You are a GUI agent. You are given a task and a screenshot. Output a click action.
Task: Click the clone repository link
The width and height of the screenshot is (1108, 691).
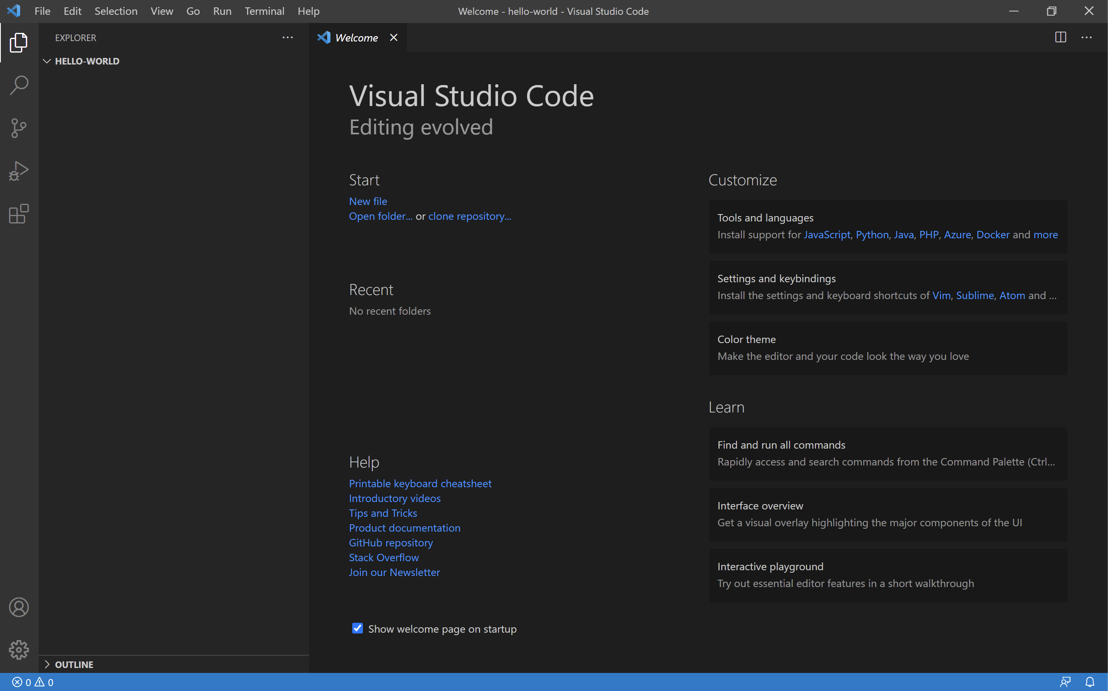[x=469, y=216]
